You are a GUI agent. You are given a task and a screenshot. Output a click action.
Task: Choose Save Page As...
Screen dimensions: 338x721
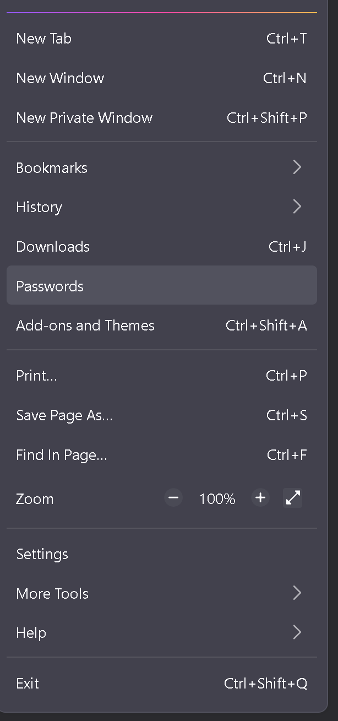[162, 415]
